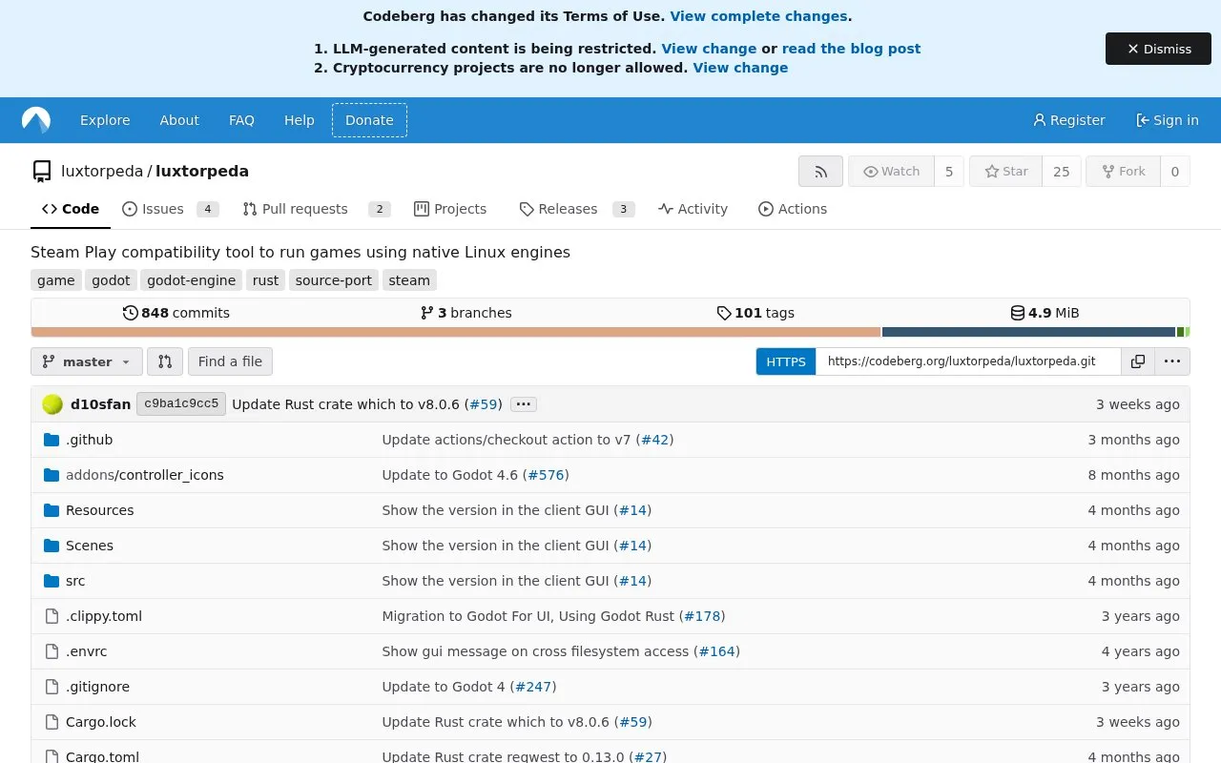Open the Scenes folder
1221x763 pixels.
90,546
